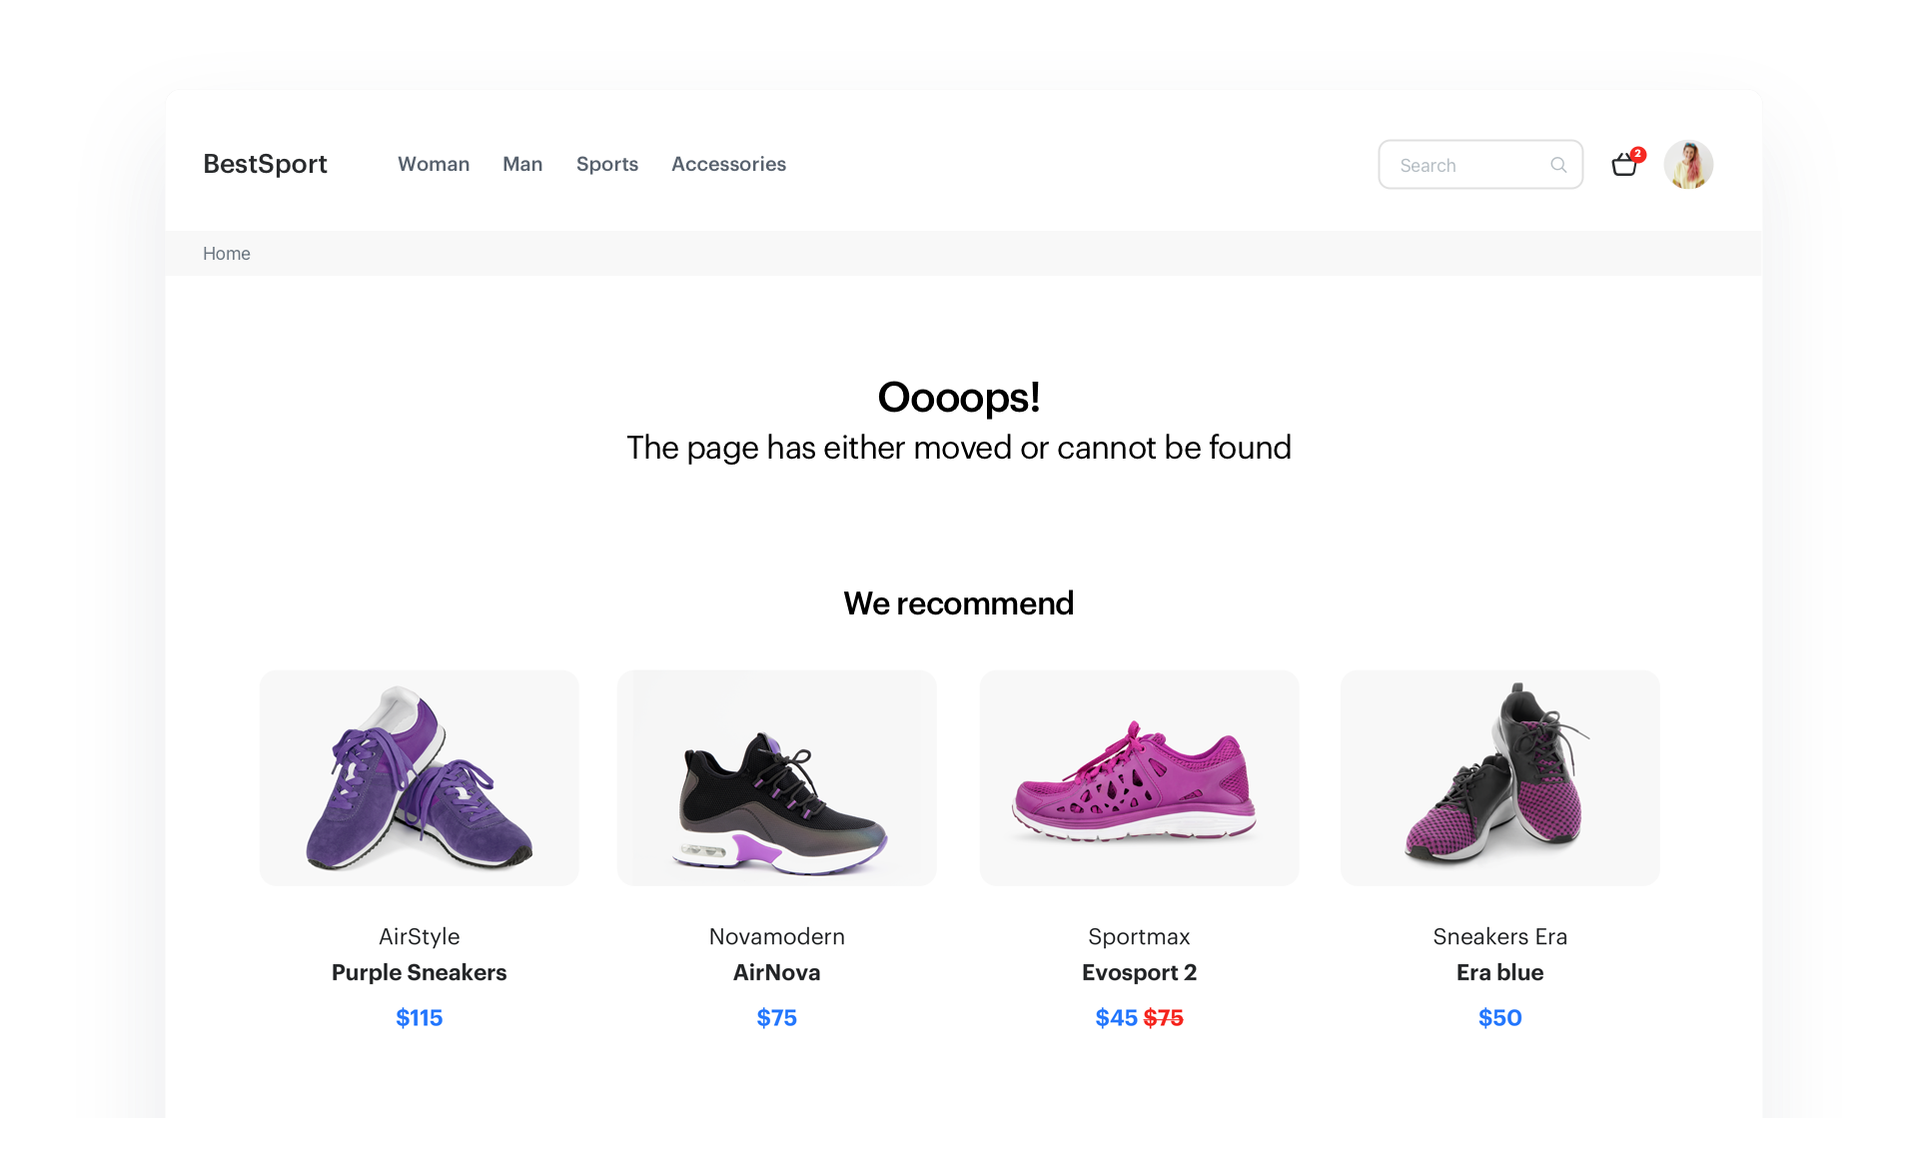Open the Man category
This screenshot has height=1155, width=1918.
(522, 164)
